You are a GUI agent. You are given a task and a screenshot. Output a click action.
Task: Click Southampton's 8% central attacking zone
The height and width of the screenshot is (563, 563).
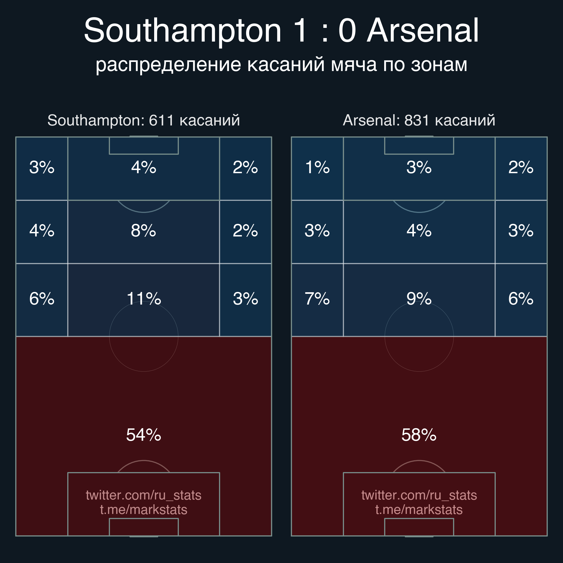click(144, 232)
